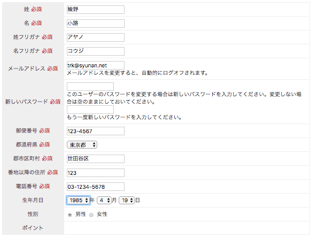The image size is (317, 238).
Task: Focus the 郵便番号 field with 123-4567
Action: pos(96,131)
